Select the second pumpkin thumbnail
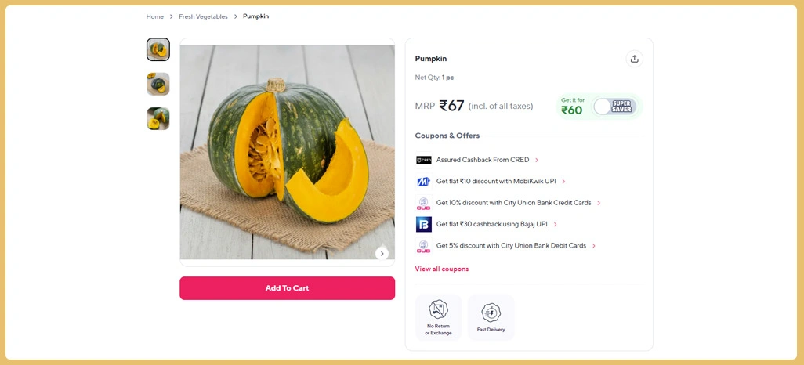This screenshot has height=365, width=804. (x=158, y=84)
